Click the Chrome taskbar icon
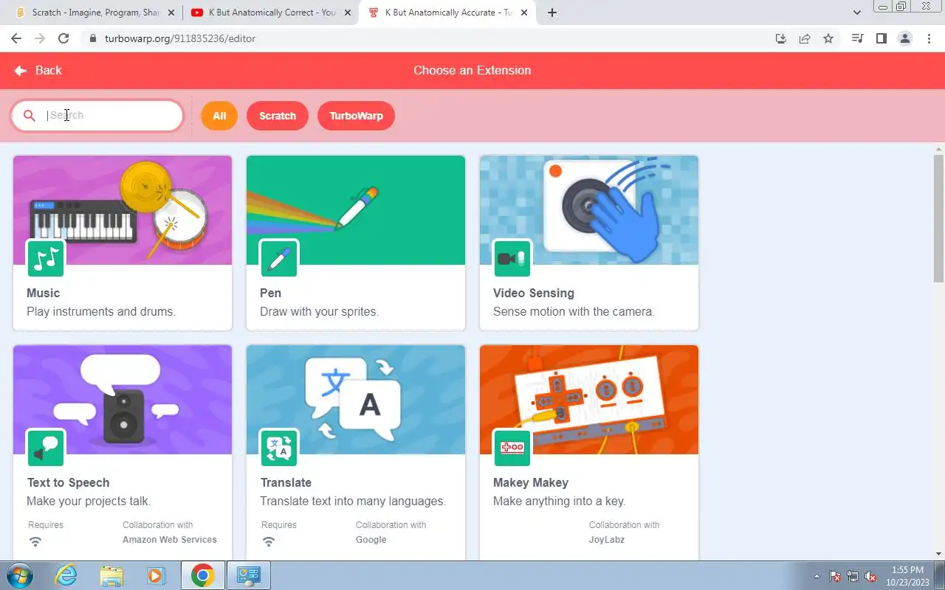The width and height of the screenshot is (945, 590). point(202,575)
